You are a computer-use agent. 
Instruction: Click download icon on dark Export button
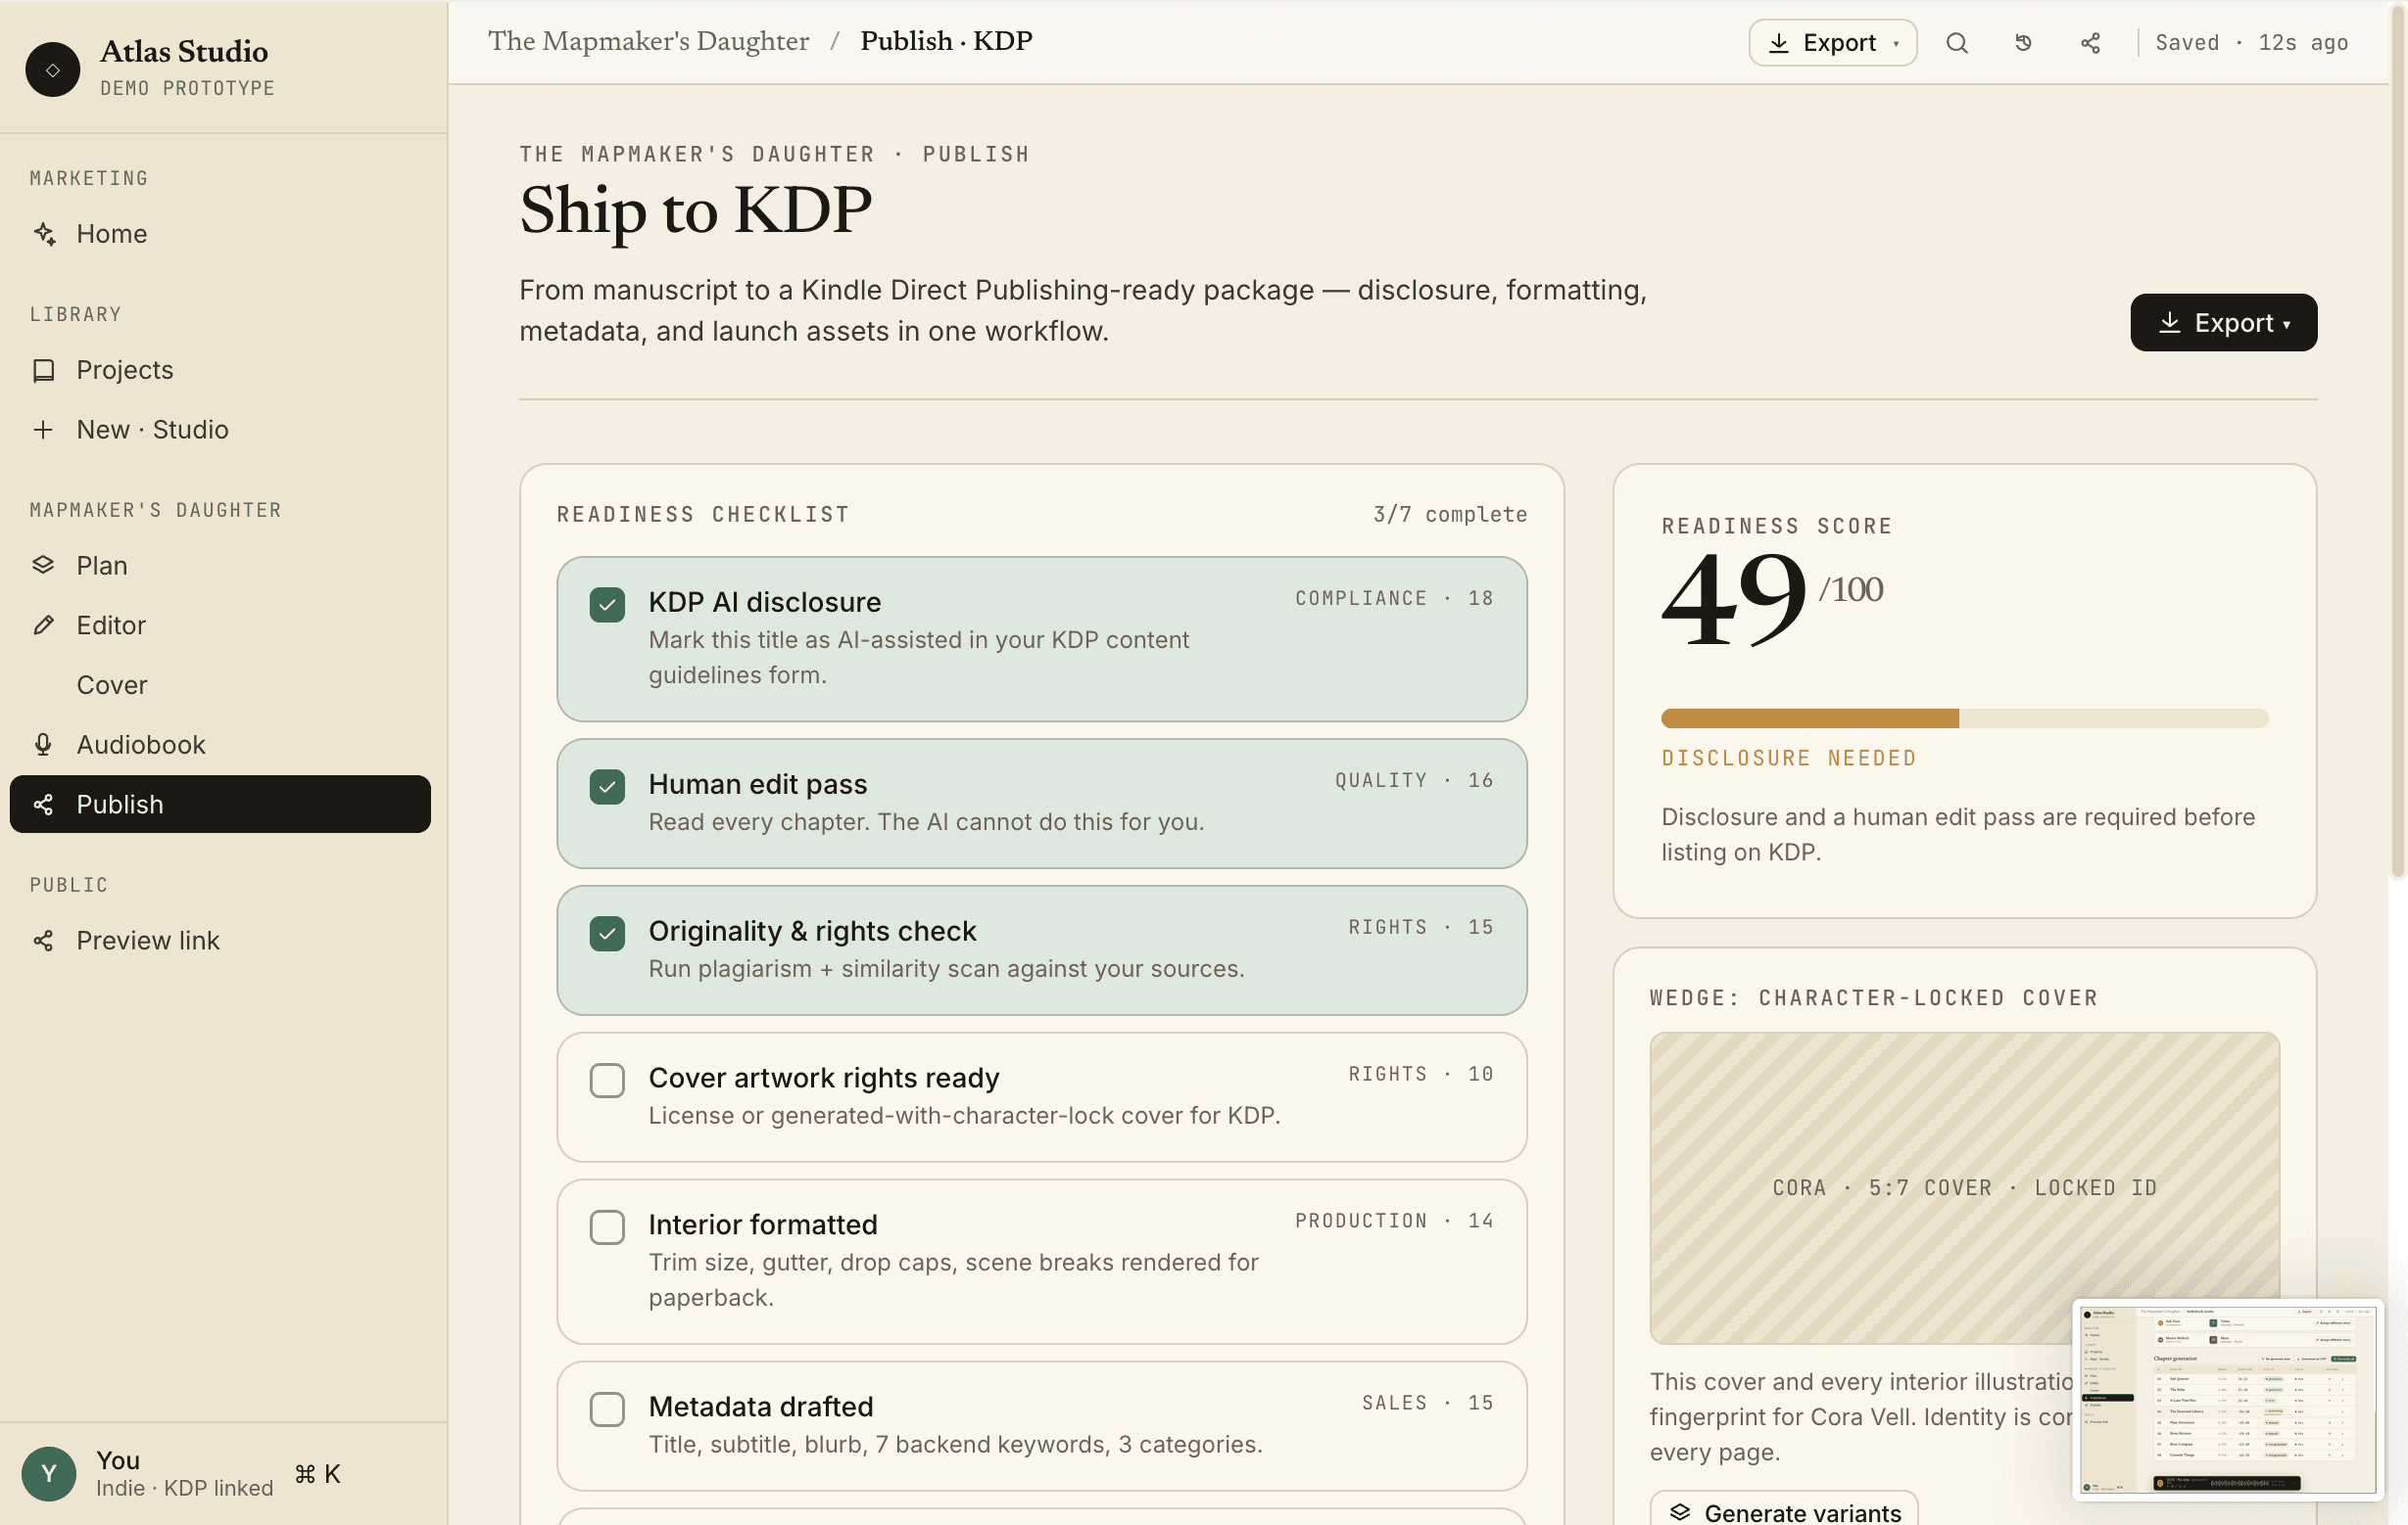click(2170, 322)
